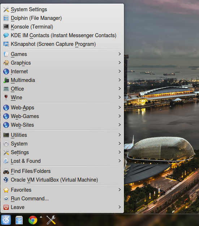Click the Graphics paint palette icon
199x226 pixels.
click(x=6, y=63)
